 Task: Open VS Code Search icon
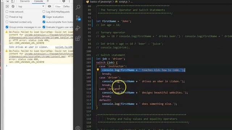[78, 7]
